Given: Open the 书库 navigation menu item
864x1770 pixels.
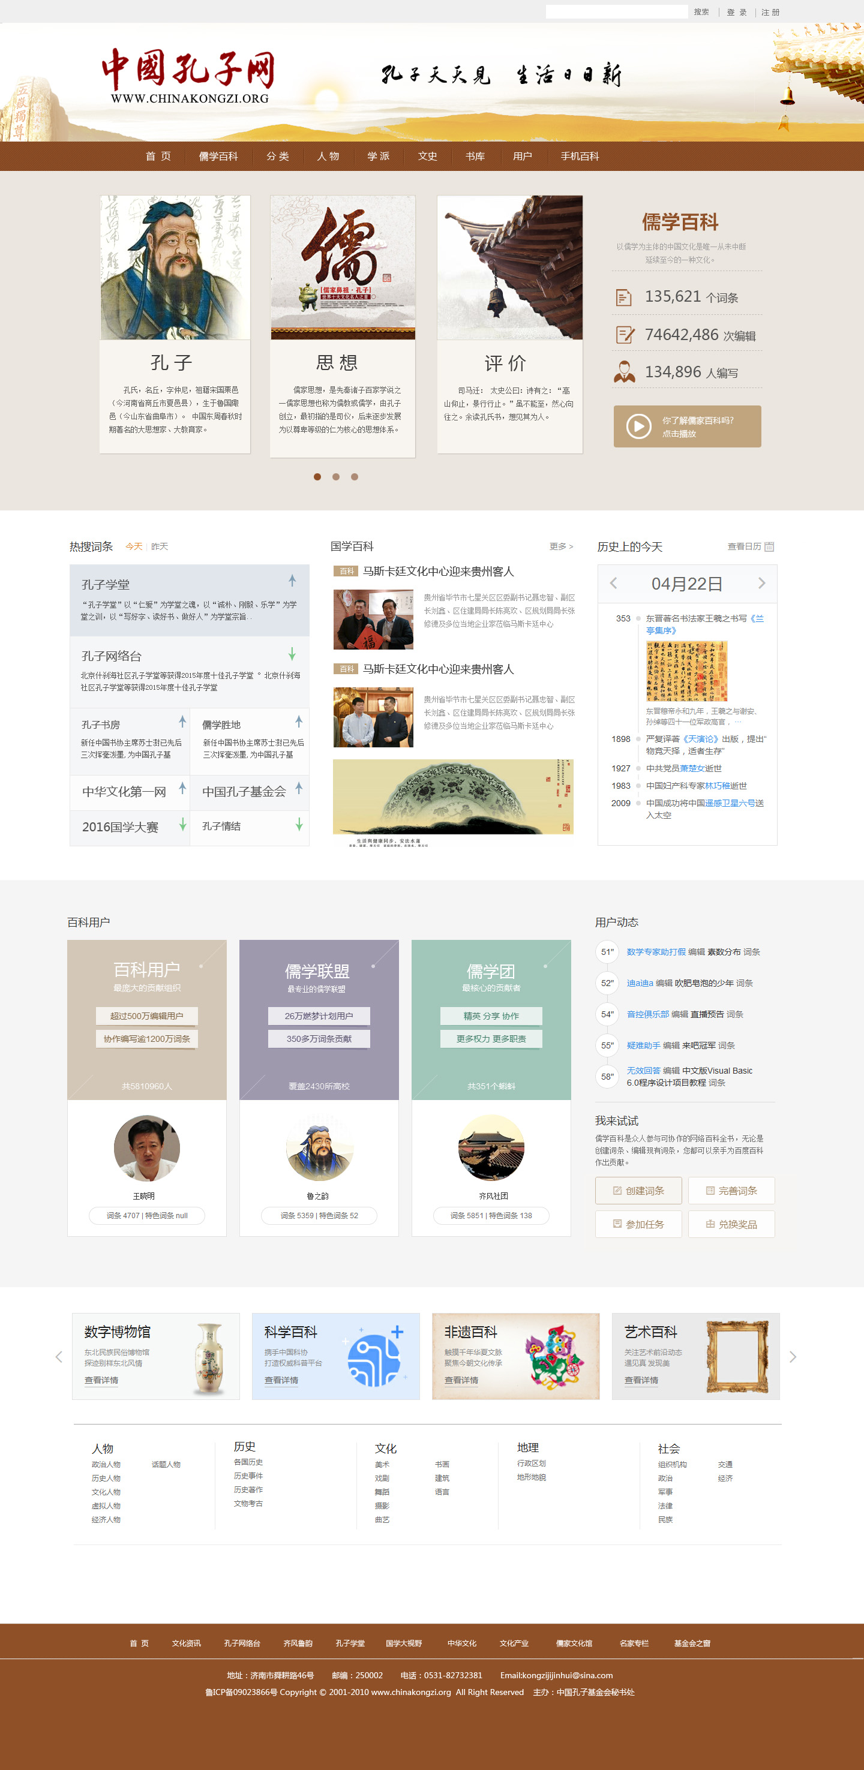Looking at the screenshot, I should coord(475,157).
